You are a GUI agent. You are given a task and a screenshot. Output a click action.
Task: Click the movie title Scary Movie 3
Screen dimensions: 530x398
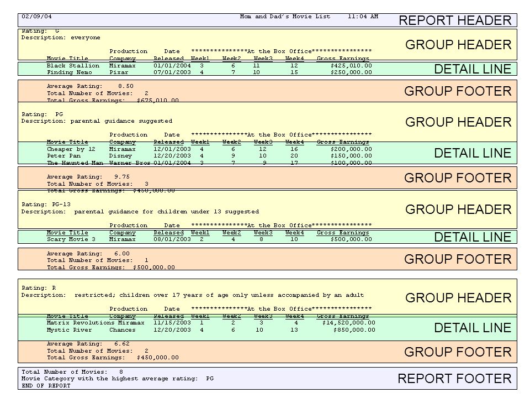tap(71, 239)
